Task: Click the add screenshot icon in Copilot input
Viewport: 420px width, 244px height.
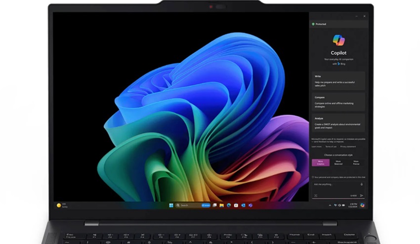Action: click(316, 196)
